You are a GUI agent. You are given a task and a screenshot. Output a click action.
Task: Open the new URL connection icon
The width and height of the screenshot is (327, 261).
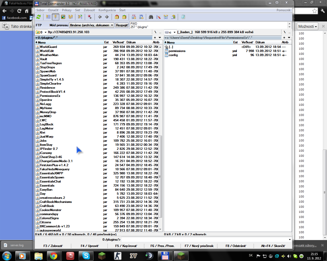[x=141, y=17]
